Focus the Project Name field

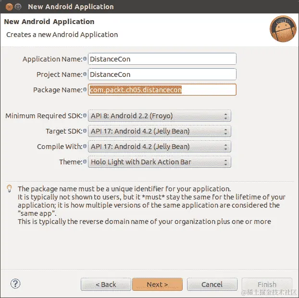click(x=162, y=74)
